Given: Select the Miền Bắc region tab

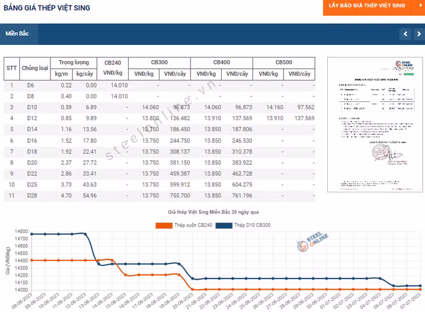Looking at the screenshot, I should (18, 33).
